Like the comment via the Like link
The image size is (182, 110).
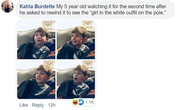pyautogui.click(x=24, y=105)
